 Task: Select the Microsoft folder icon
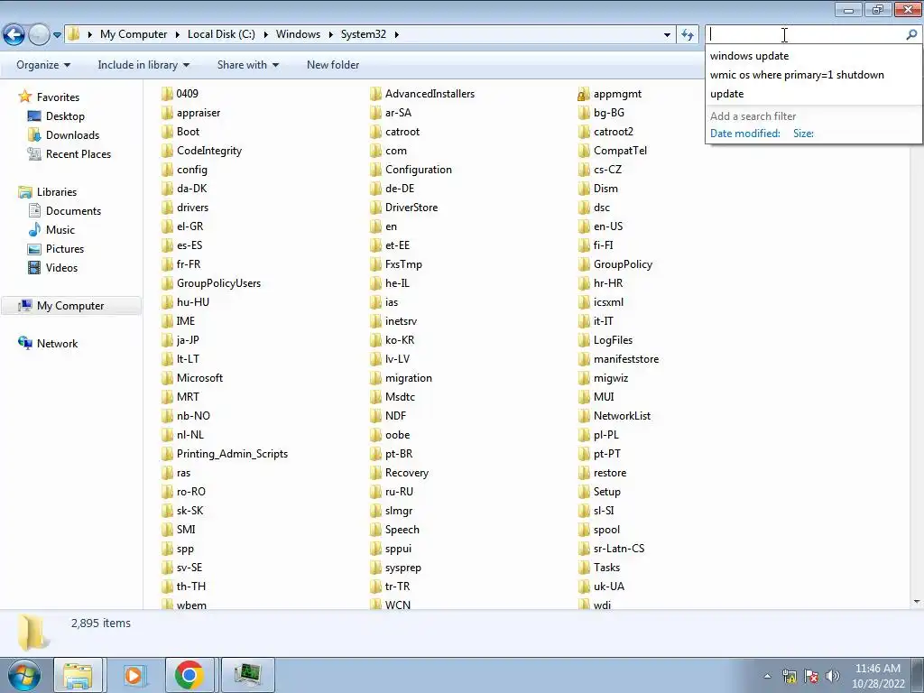tap(167, 378)
